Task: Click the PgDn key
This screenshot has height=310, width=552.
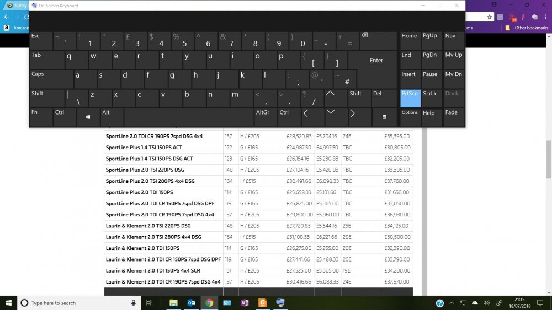Action: click(x=432, y=60)
